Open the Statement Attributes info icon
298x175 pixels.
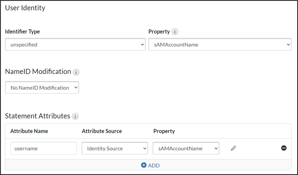(75, 117)
